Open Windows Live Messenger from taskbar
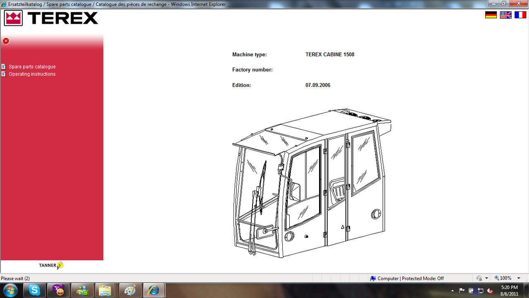The width and height of the screenshot is (529, 298). point(82,291)
